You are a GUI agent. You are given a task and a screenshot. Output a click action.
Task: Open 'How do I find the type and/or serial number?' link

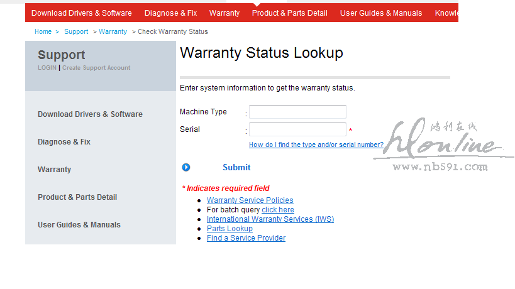click(316, 144)
